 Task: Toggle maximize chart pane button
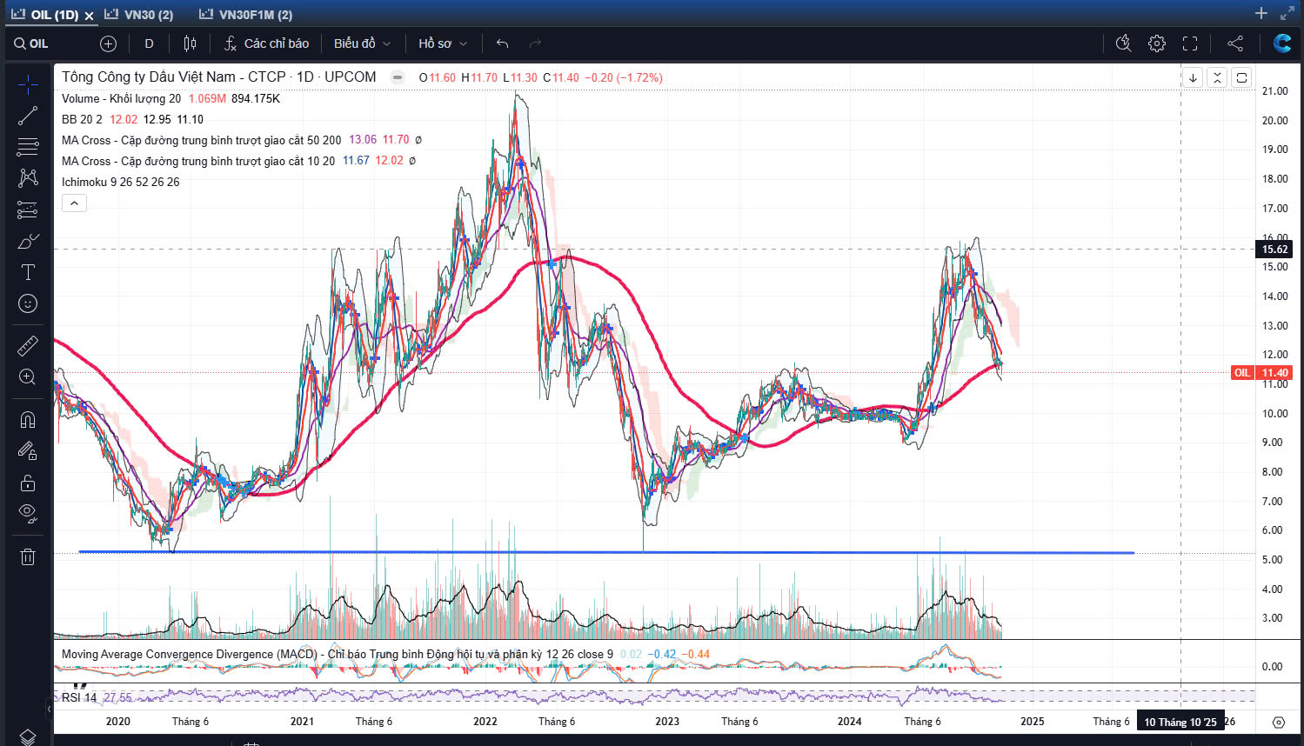(1241, 77)
